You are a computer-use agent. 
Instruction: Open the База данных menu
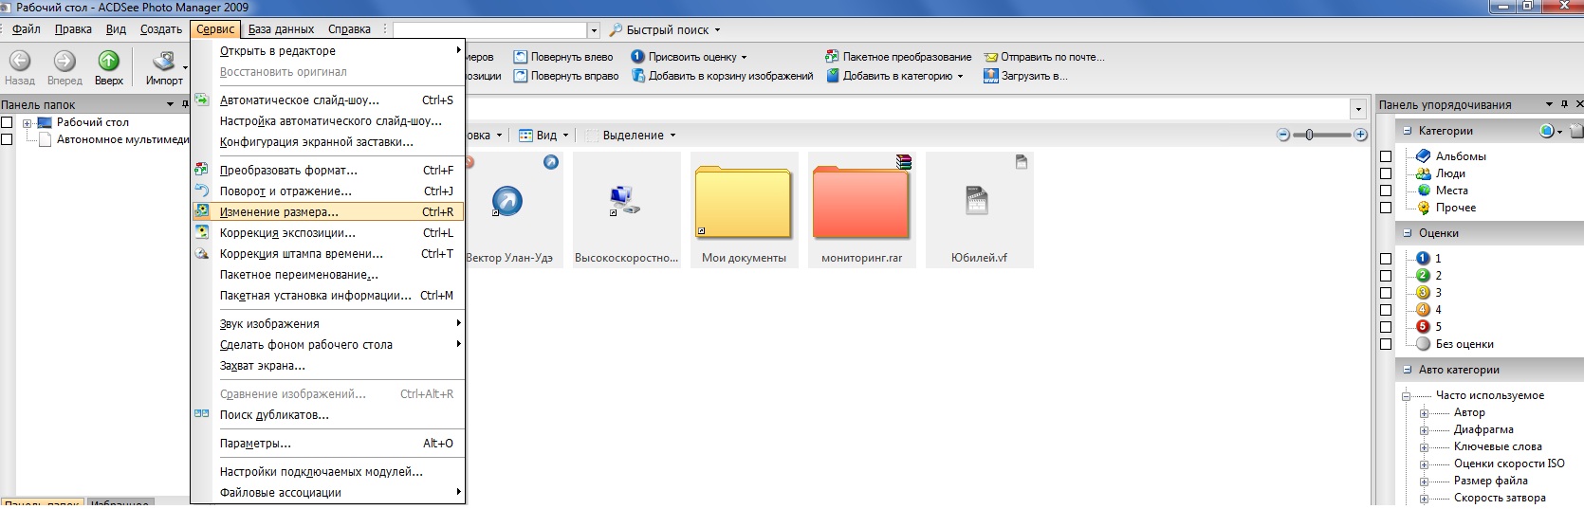[281, 29]
